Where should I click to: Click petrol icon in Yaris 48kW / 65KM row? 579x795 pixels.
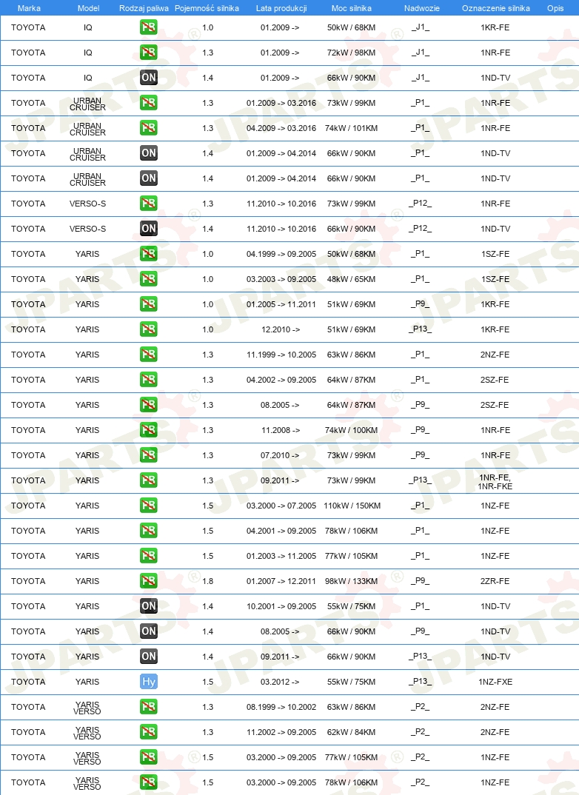coord(149,279)
